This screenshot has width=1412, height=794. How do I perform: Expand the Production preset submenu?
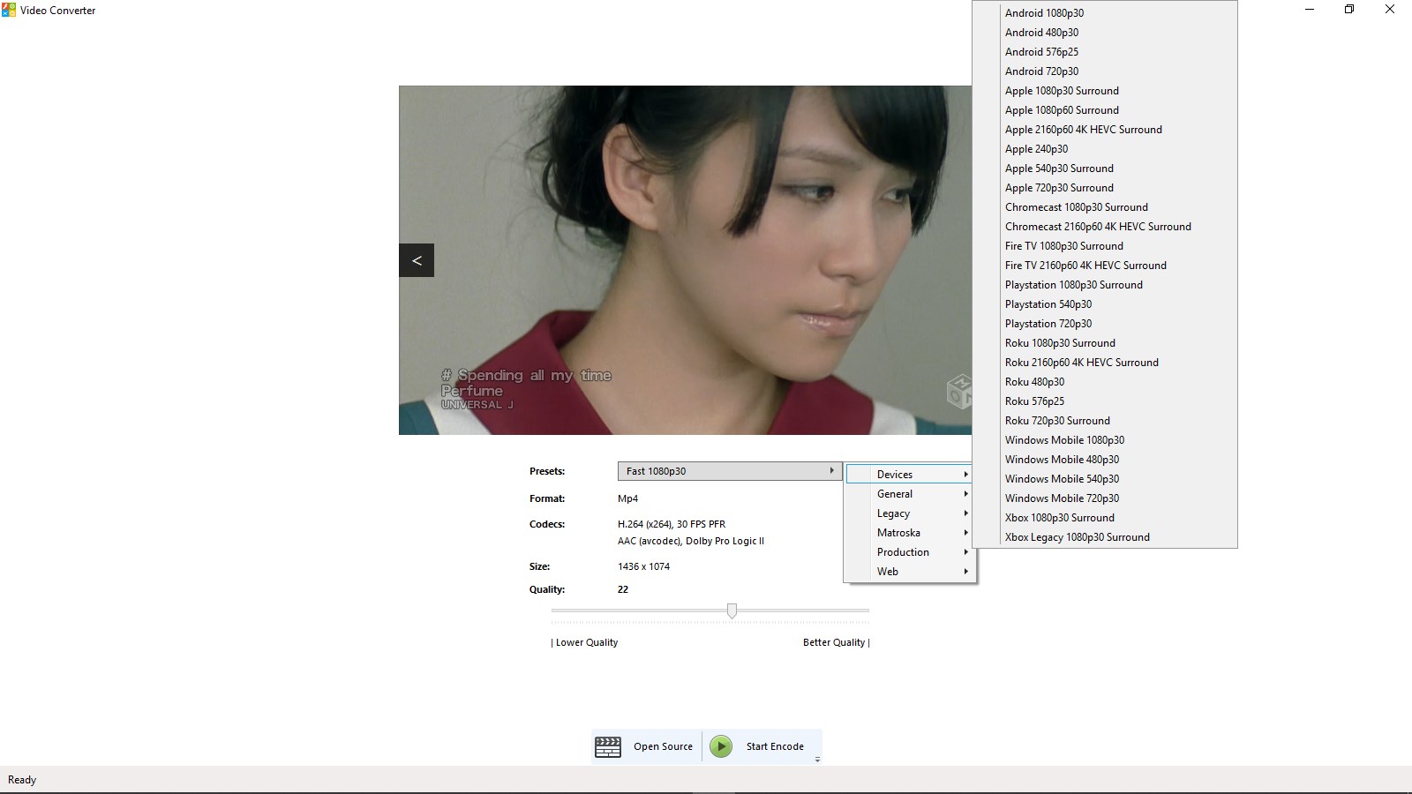[x=910, y=552]
